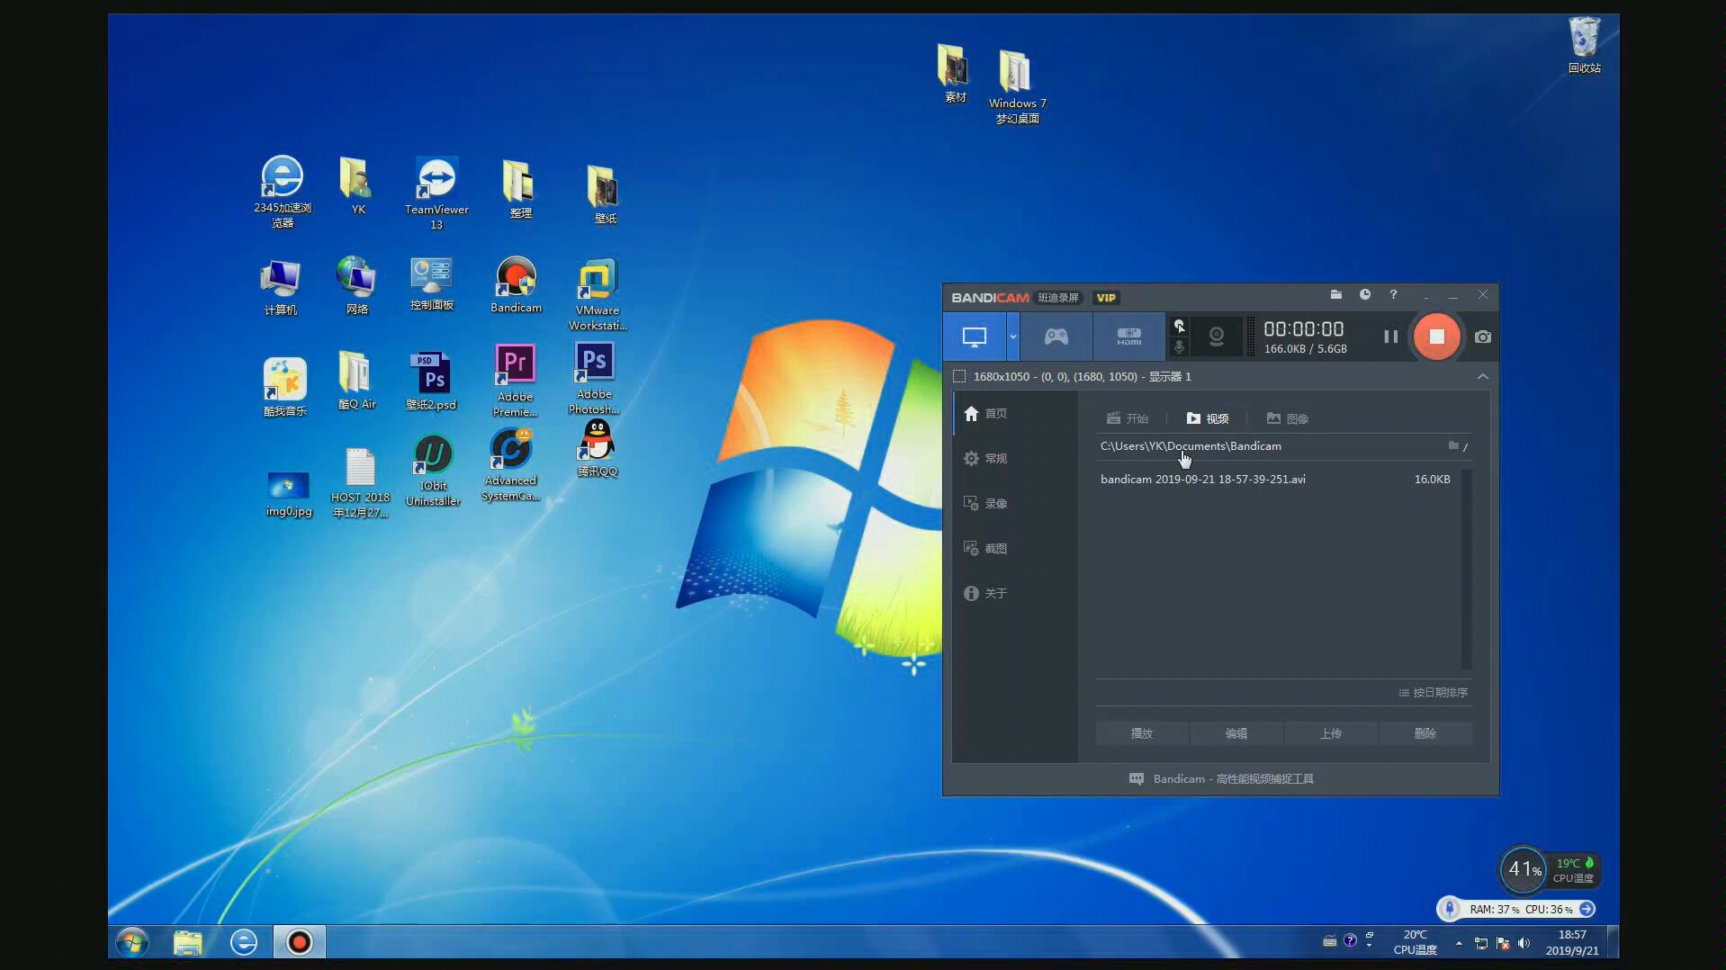Open Bandicam help question mark

(1393, 295)
